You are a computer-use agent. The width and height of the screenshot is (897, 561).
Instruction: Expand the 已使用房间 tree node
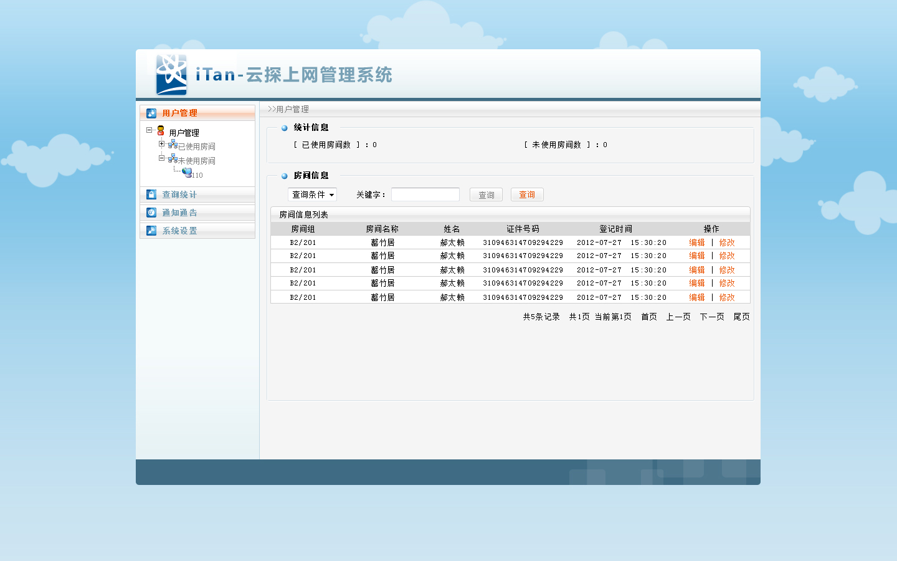pos(162,144)
